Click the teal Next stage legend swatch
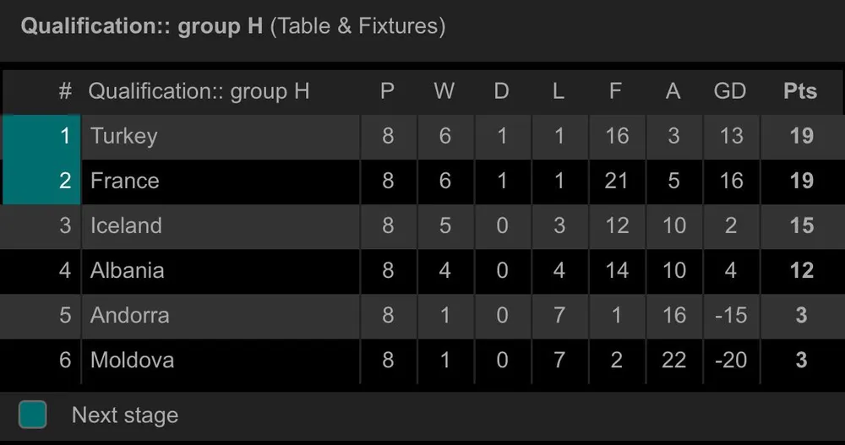 [x=33, y=415]
